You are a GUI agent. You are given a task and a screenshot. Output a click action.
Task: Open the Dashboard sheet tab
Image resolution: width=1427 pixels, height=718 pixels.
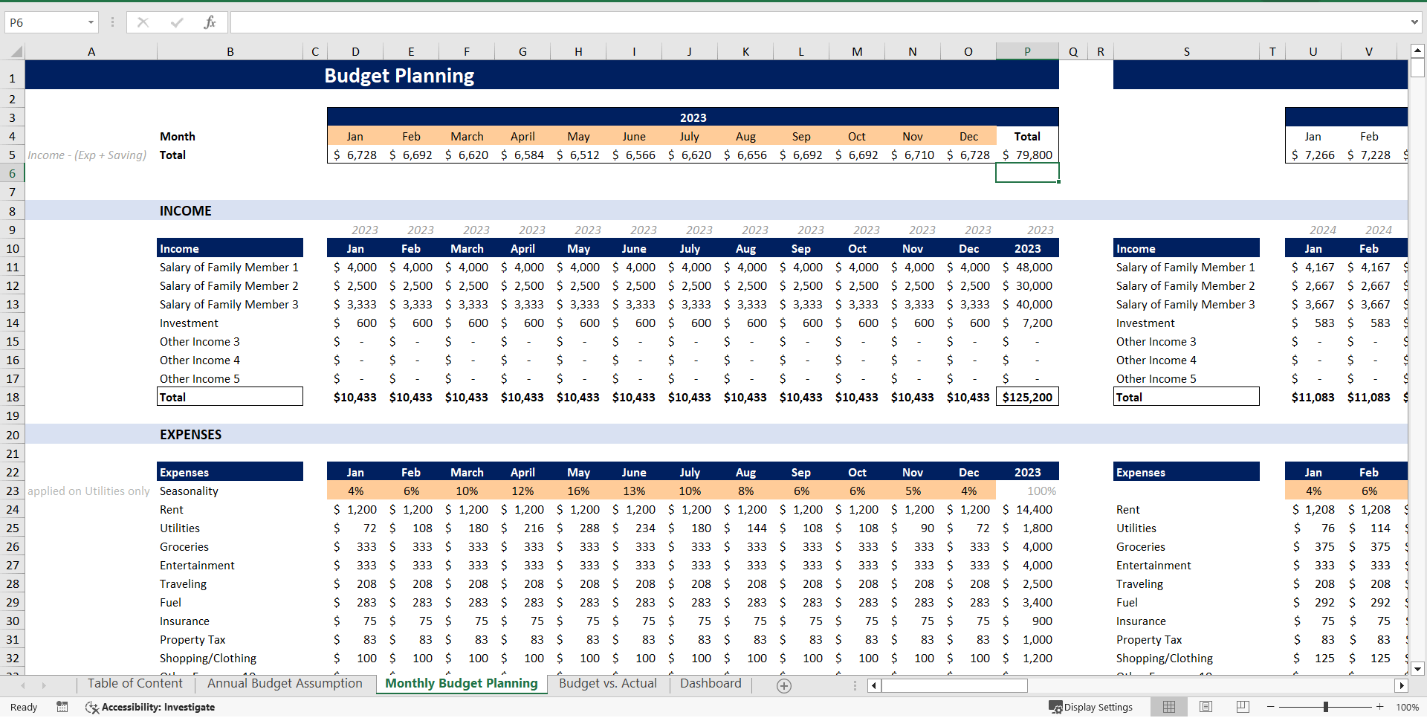pyautogui.click(x=711, y=684)
